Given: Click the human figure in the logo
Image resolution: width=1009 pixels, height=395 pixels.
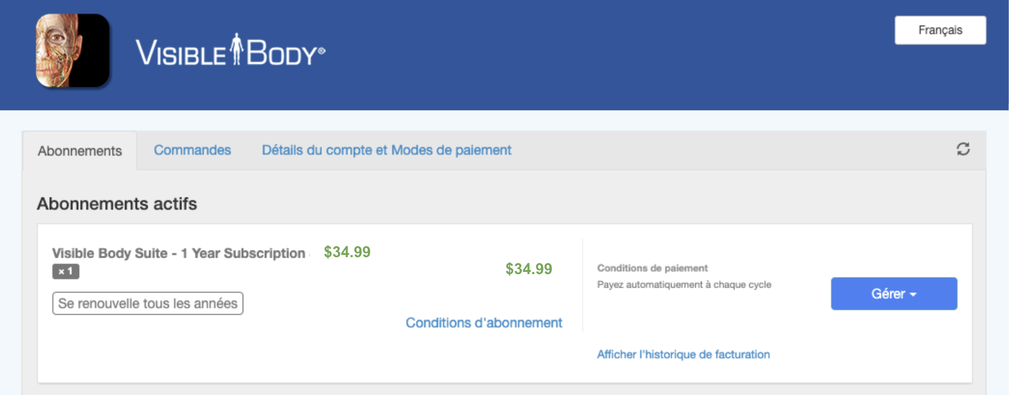Looking at the screenshot, I should tap(236, 49).
